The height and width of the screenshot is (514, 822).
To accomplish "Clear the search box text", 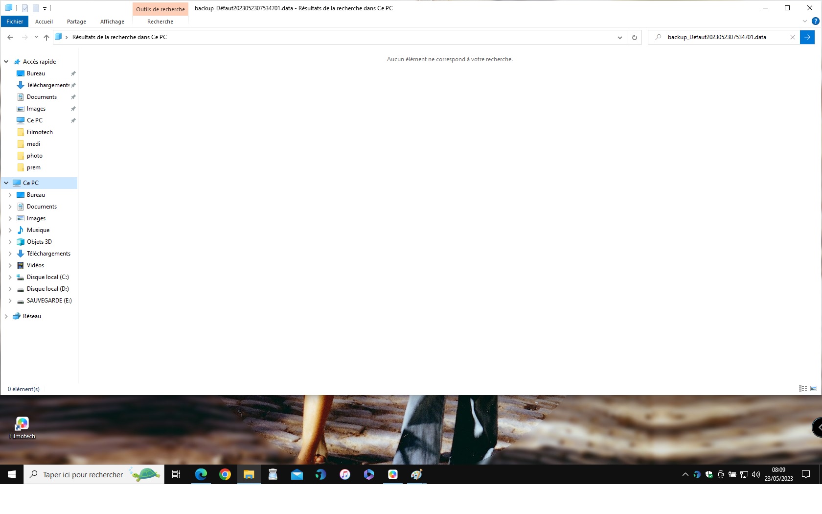I will click(x=793, y=37).
